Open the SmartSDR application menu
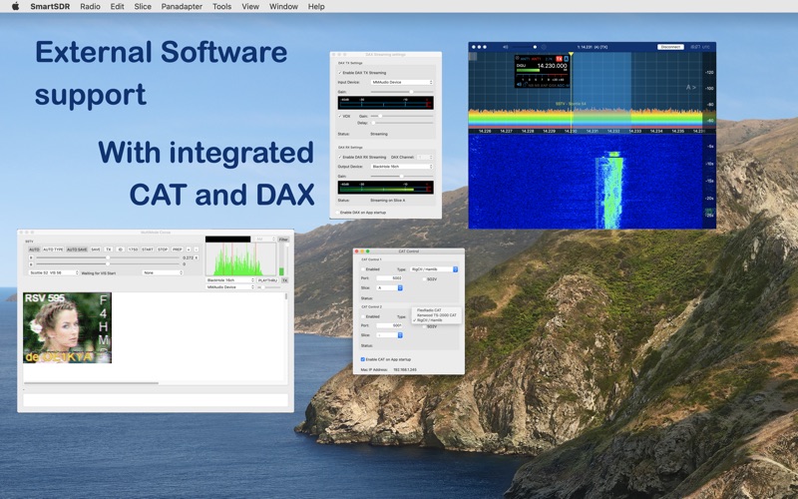 point(50,7)
